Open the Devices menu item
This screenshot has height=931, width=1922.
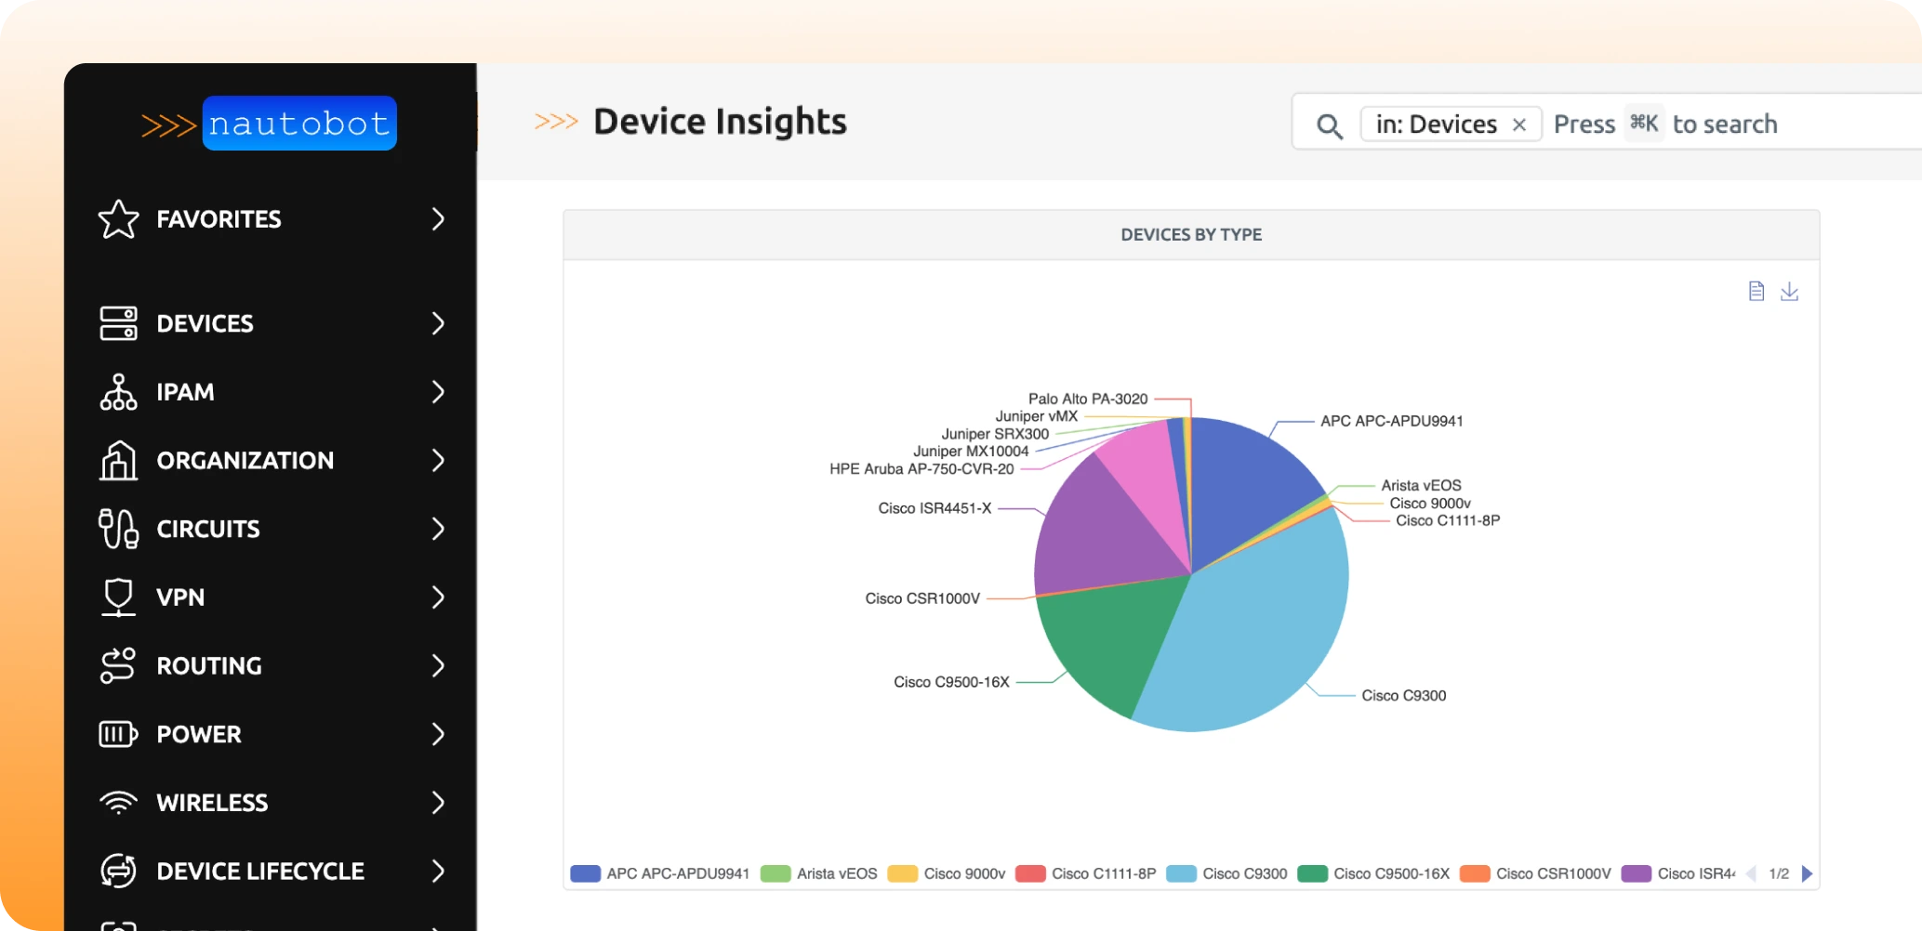pos(205,323)
